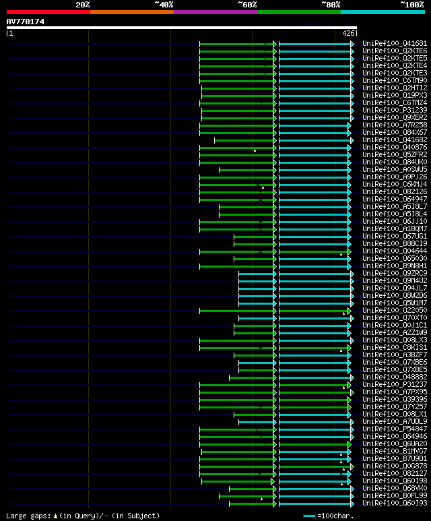Select the UniRef100_Q04644 label
This screenshot has height=521, width=431.
point(395,251)
